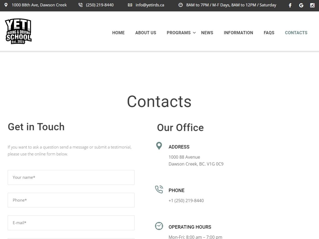Click the clock icon beside Operating Hours
This screenshot has width=319, height=239.
tap(159, 226)
